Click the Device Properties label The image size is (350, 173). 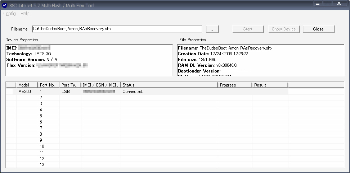click(x=22, y=40)
